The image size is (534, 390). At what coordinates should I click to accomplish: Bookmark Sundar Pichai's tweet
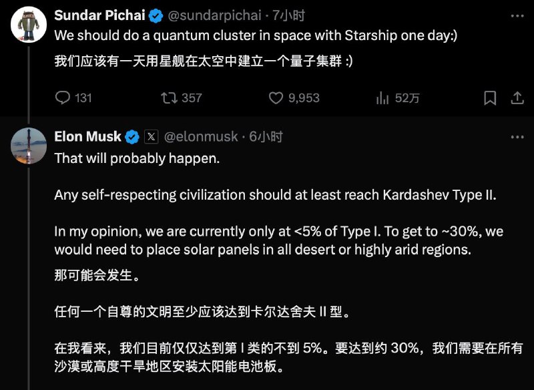pyautogui.click(x=490, y=97)
